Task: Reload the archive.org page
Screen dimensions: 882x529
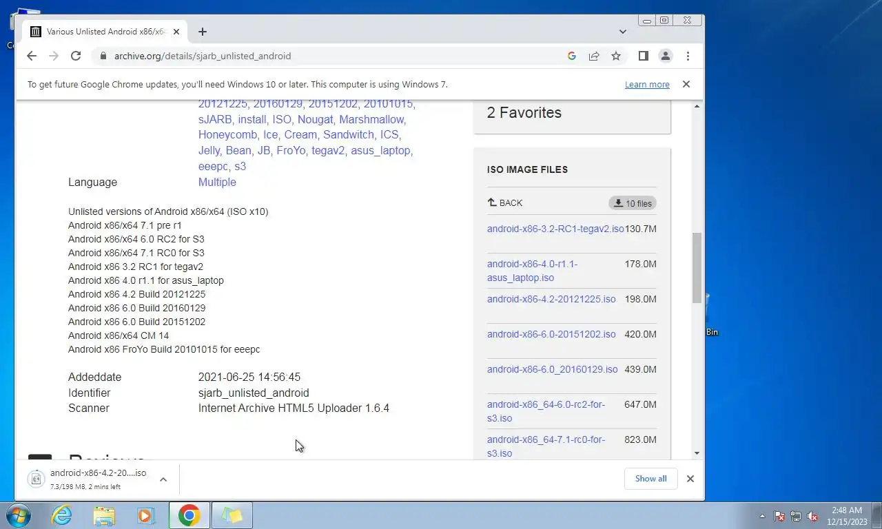Action: click(76, 56)
